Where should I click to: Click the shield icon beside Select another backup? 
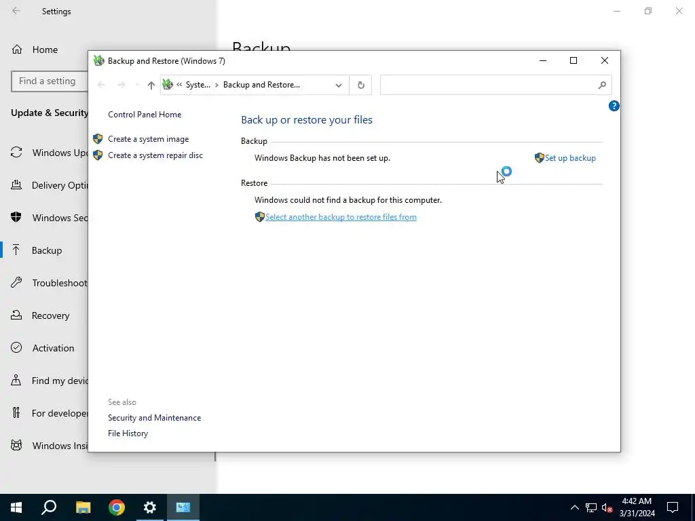[x=260, y=216]
